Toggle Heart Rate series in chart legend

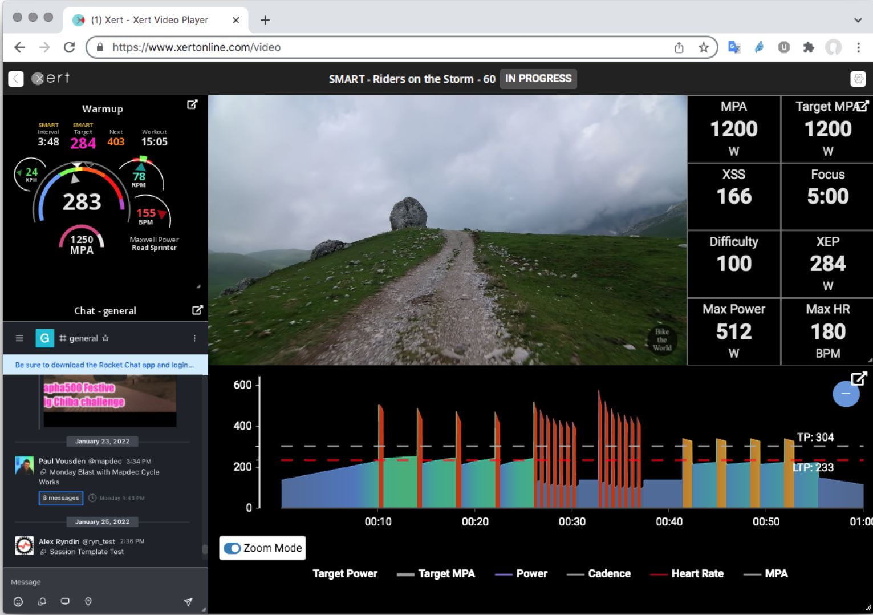687,574
